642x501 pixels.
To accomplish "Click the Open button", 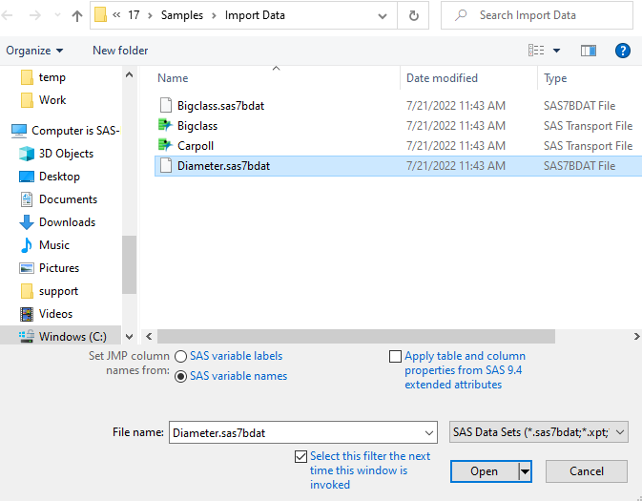I will (x=484, y=471).
